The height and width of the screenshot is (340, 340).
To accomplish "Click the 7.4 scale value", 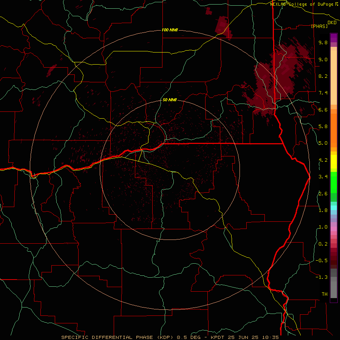I will click(x=323, y=93).
